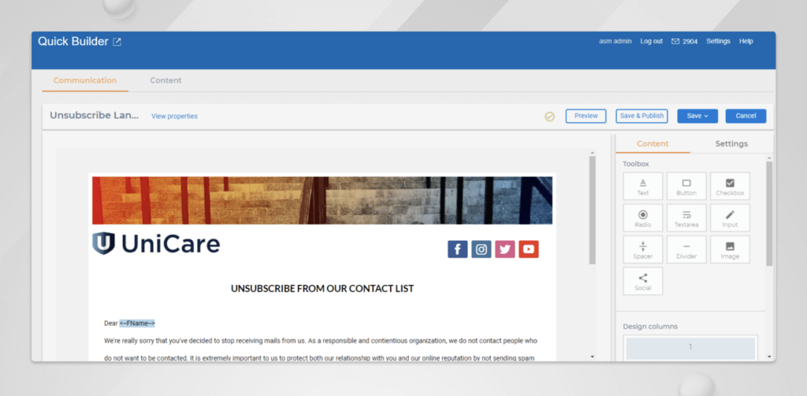Open View properties link
This screenshot has height=396, width=807.
pyautogui.click(x=174, y=117)
